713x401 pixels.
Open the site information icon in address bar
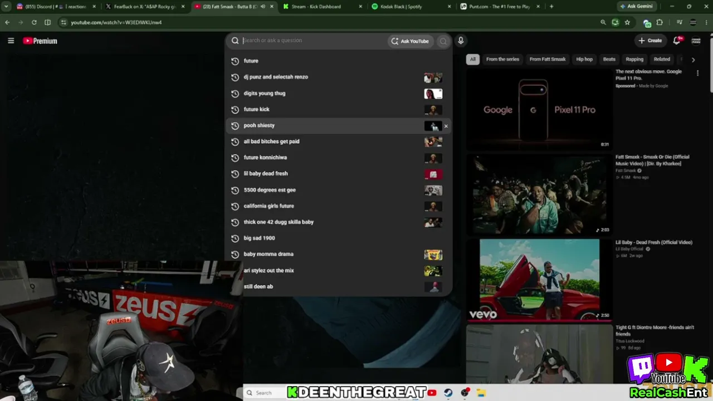coord(64,22)
